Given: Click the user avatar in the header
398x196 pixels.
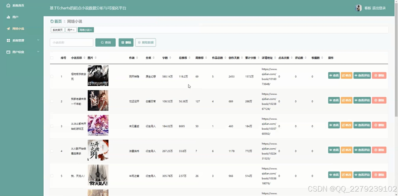Looking at the screenshot, I should tap(358, 8).
